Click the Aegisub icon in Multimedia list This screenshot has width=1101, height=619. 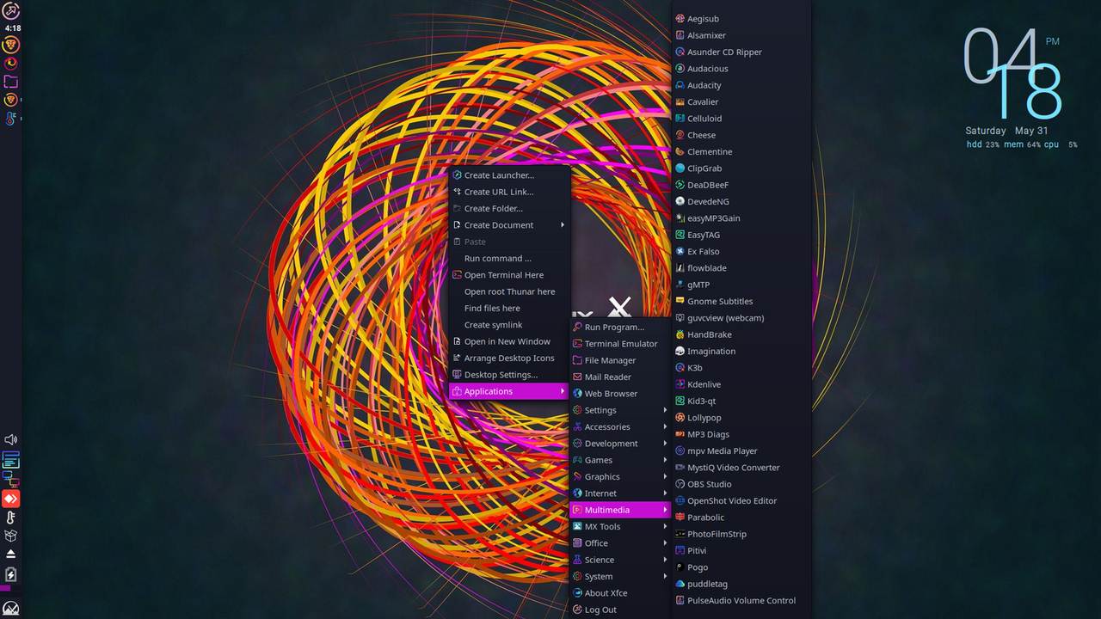pos(680,18)
